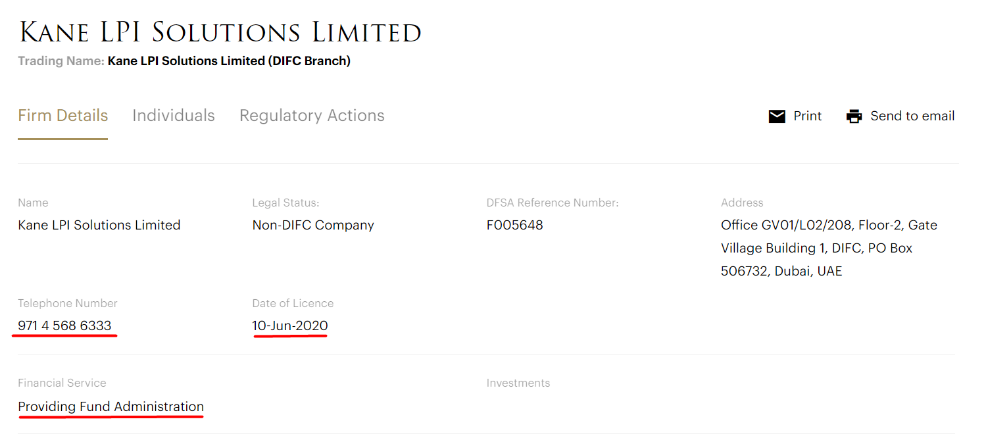Click DFSA reference number F005648
The height and width of the screenshot is (438, 986).
pyautogui.click(x=514, y=225)
